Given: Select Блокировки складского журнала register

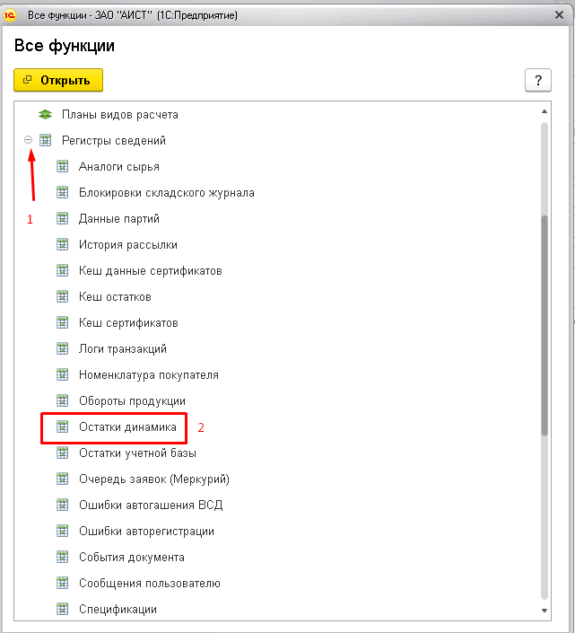Looking at the screenshot, I should 167,193.
